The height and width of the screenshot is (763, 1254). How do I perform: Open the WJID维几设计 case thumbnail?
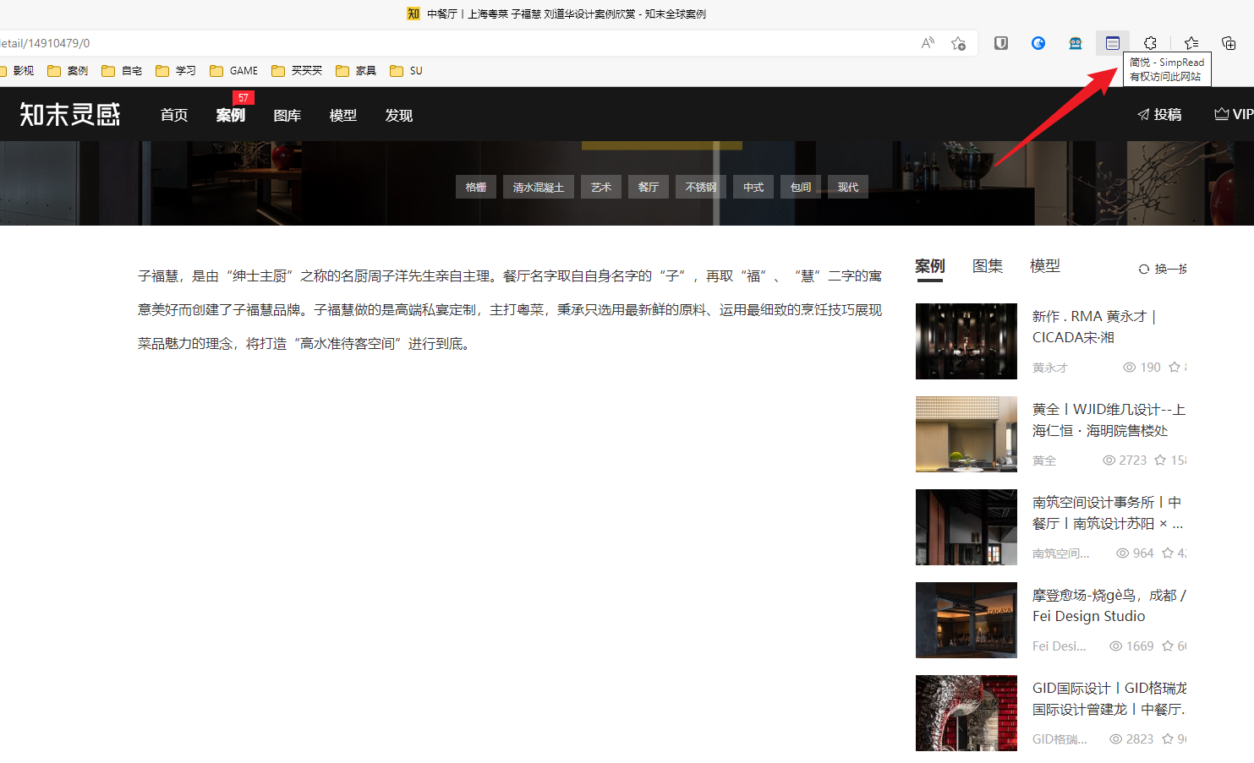click(967, 434)
